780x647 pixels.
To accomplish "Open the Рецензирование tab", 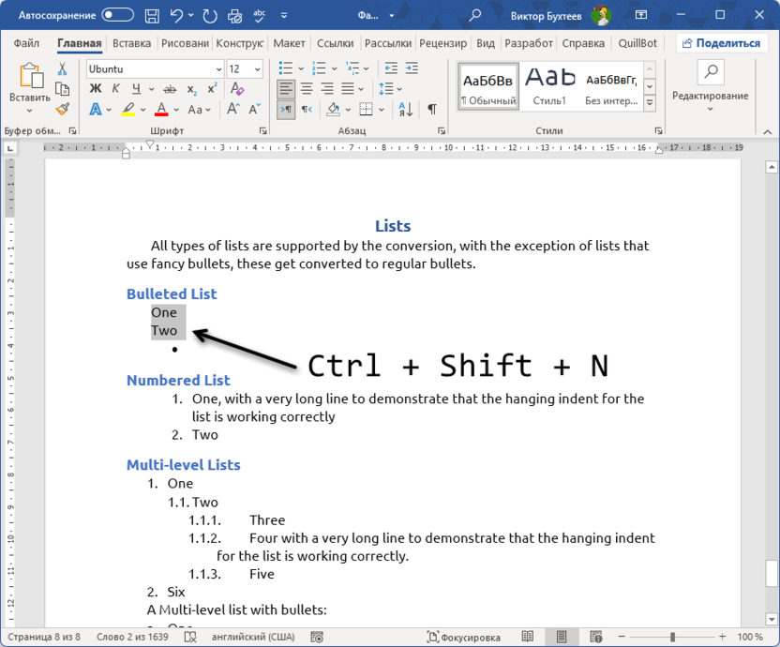I will pos(442,42).
